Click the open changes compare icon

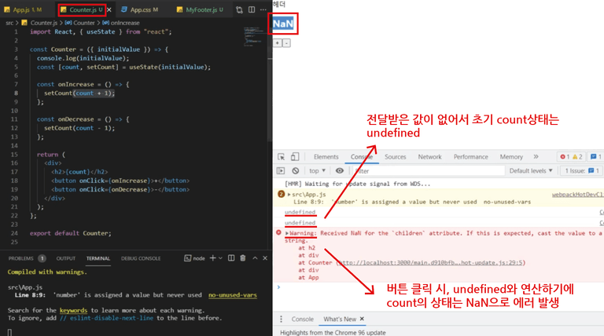pyautogui.click(x=239, y=9)
